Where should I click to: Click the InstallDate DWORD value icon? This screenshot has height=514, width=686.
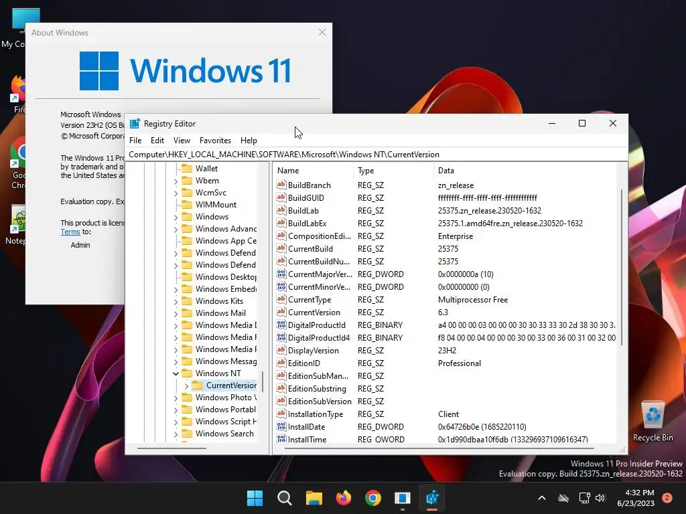281,426
